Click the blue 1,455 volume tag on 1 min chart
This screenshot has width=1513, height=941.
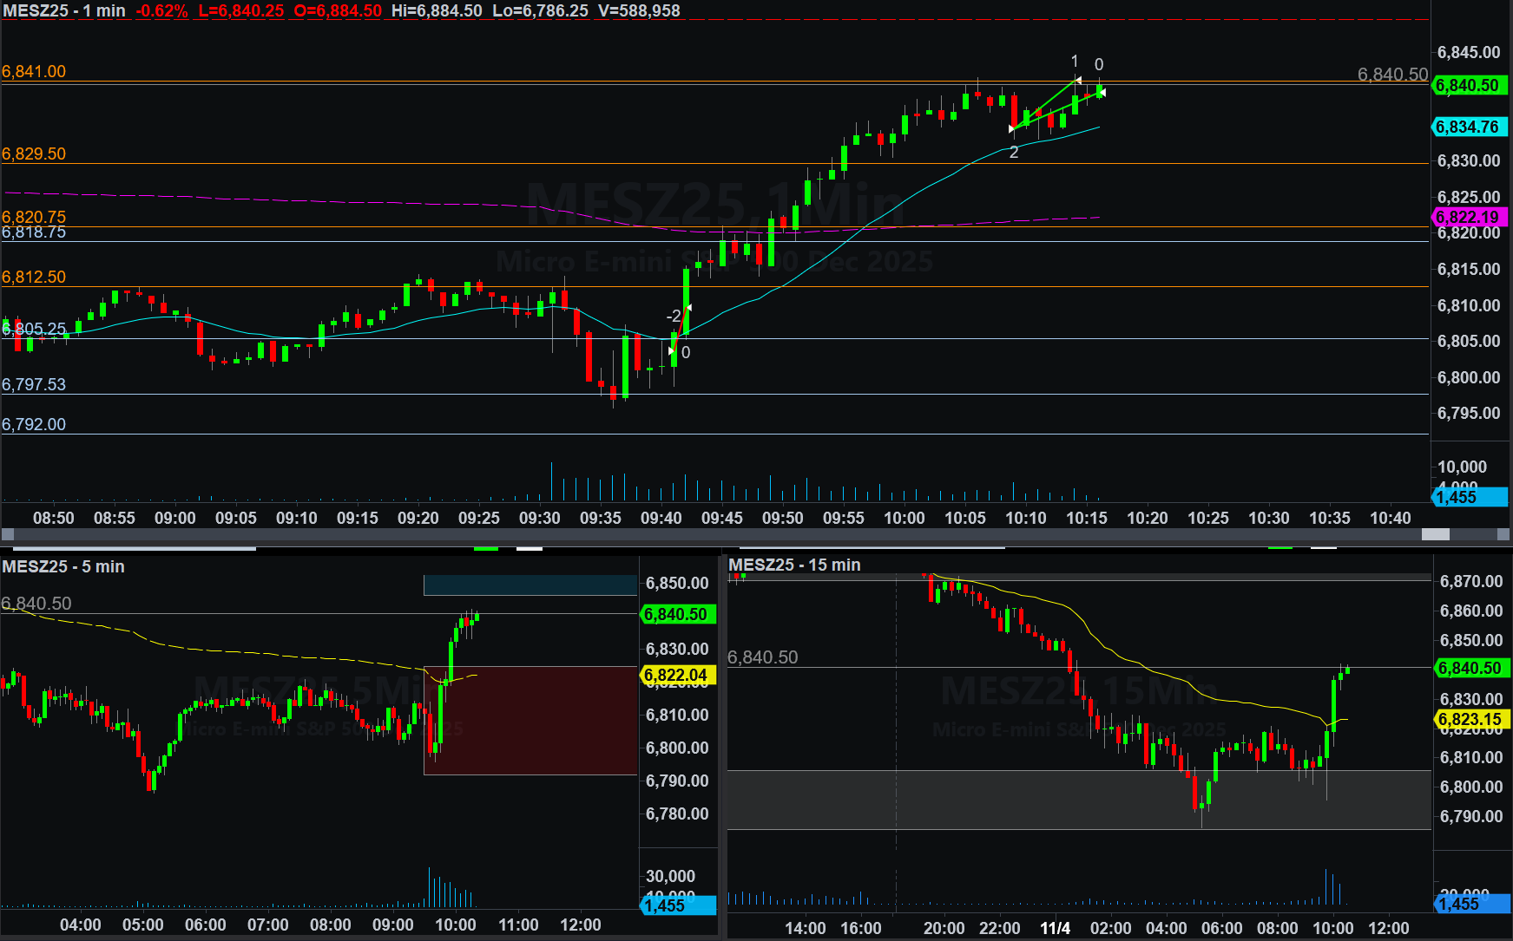coord(1469,497)
